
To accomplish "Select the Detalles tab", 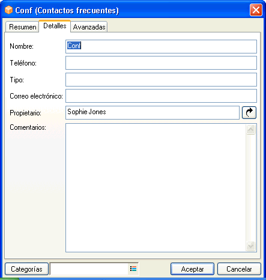I will [x=55, y=26].
